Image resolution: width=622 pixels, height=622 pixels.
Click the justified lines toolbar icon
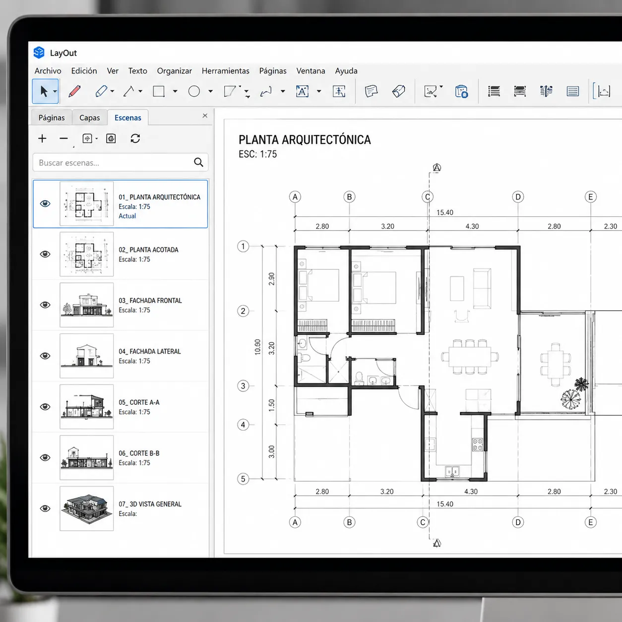pyautogui.click(x=573, y=91)
